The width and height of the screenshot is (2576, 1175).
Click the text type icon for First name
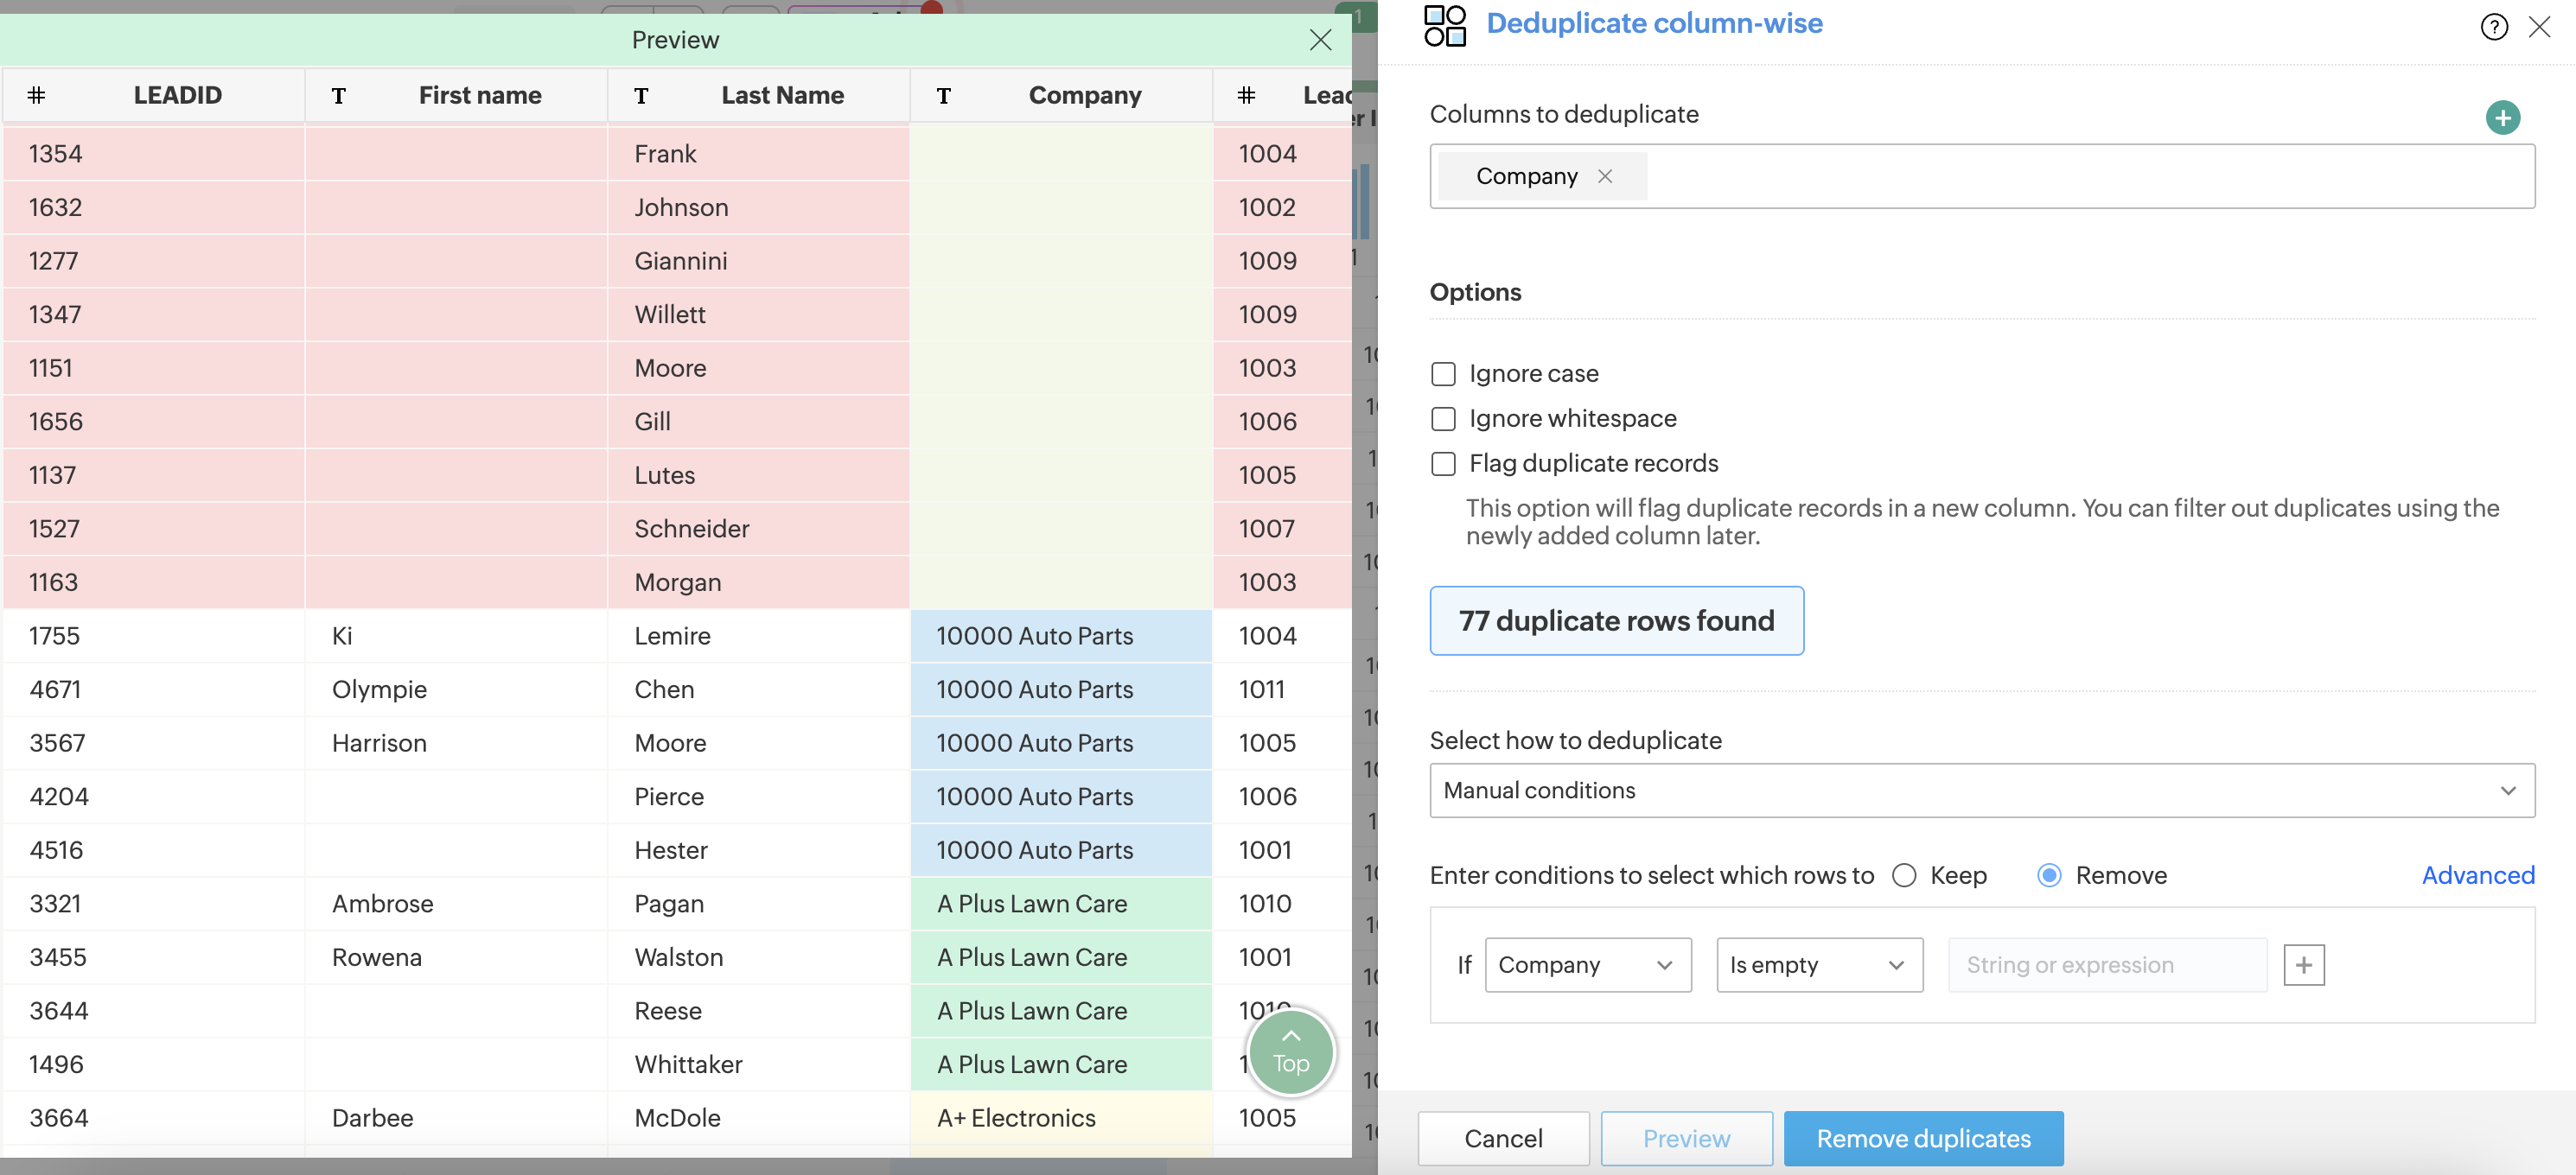tap(339, 96)
